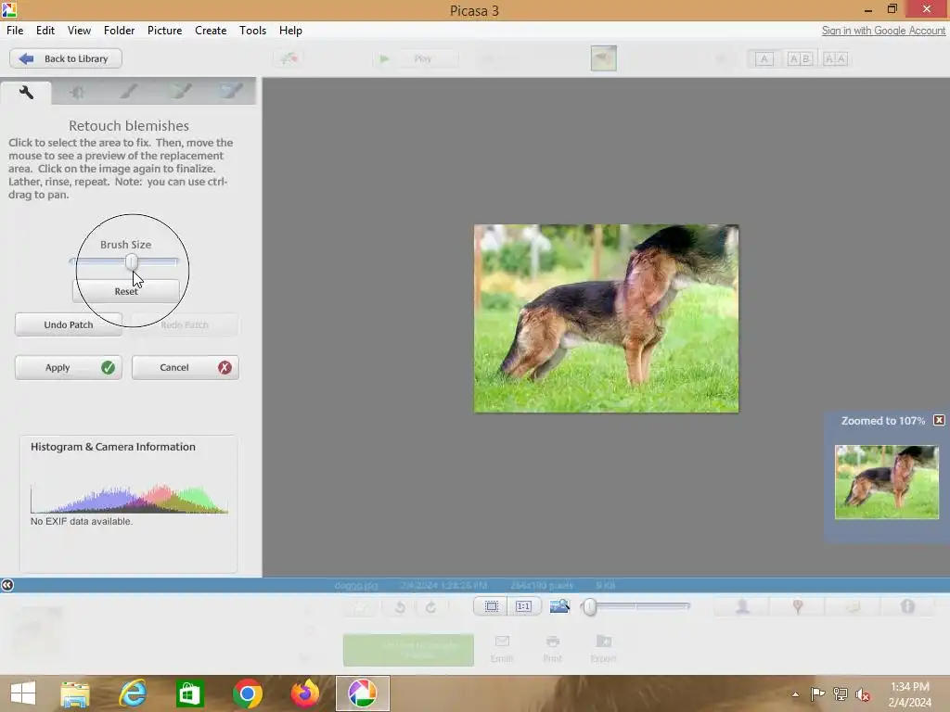Click the Brush Size slider handle
The width and height of the screenshot is (950, 712).
(x=132, y=261)
